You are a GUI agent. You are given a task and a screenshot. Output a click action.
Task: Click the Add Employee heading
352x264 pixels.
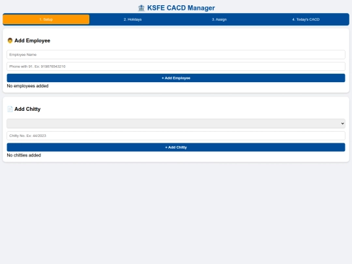click(x=33, y=40)
